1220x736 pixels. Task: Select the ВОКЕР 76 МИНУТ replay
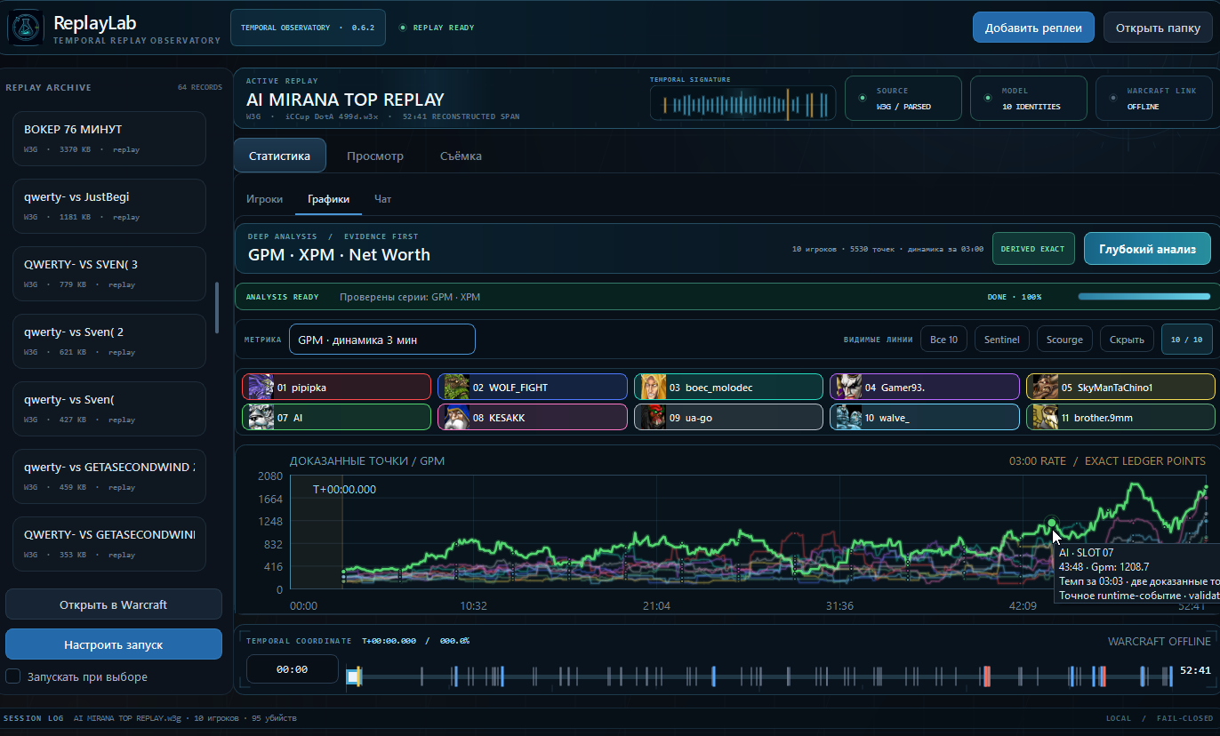[x=108, y=138]
